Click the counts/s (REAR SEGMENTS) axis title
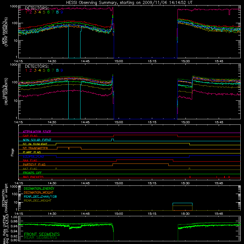The image size is (244, 244). 5,91
